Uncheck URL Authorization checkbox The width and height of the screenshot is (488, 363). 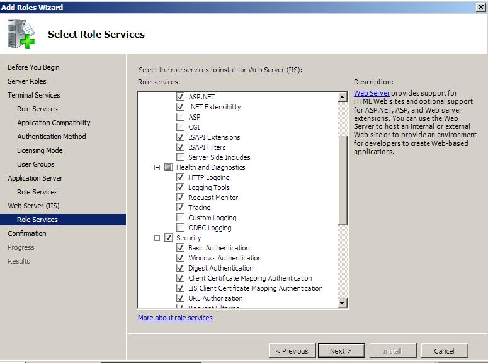tap(181, 298)
